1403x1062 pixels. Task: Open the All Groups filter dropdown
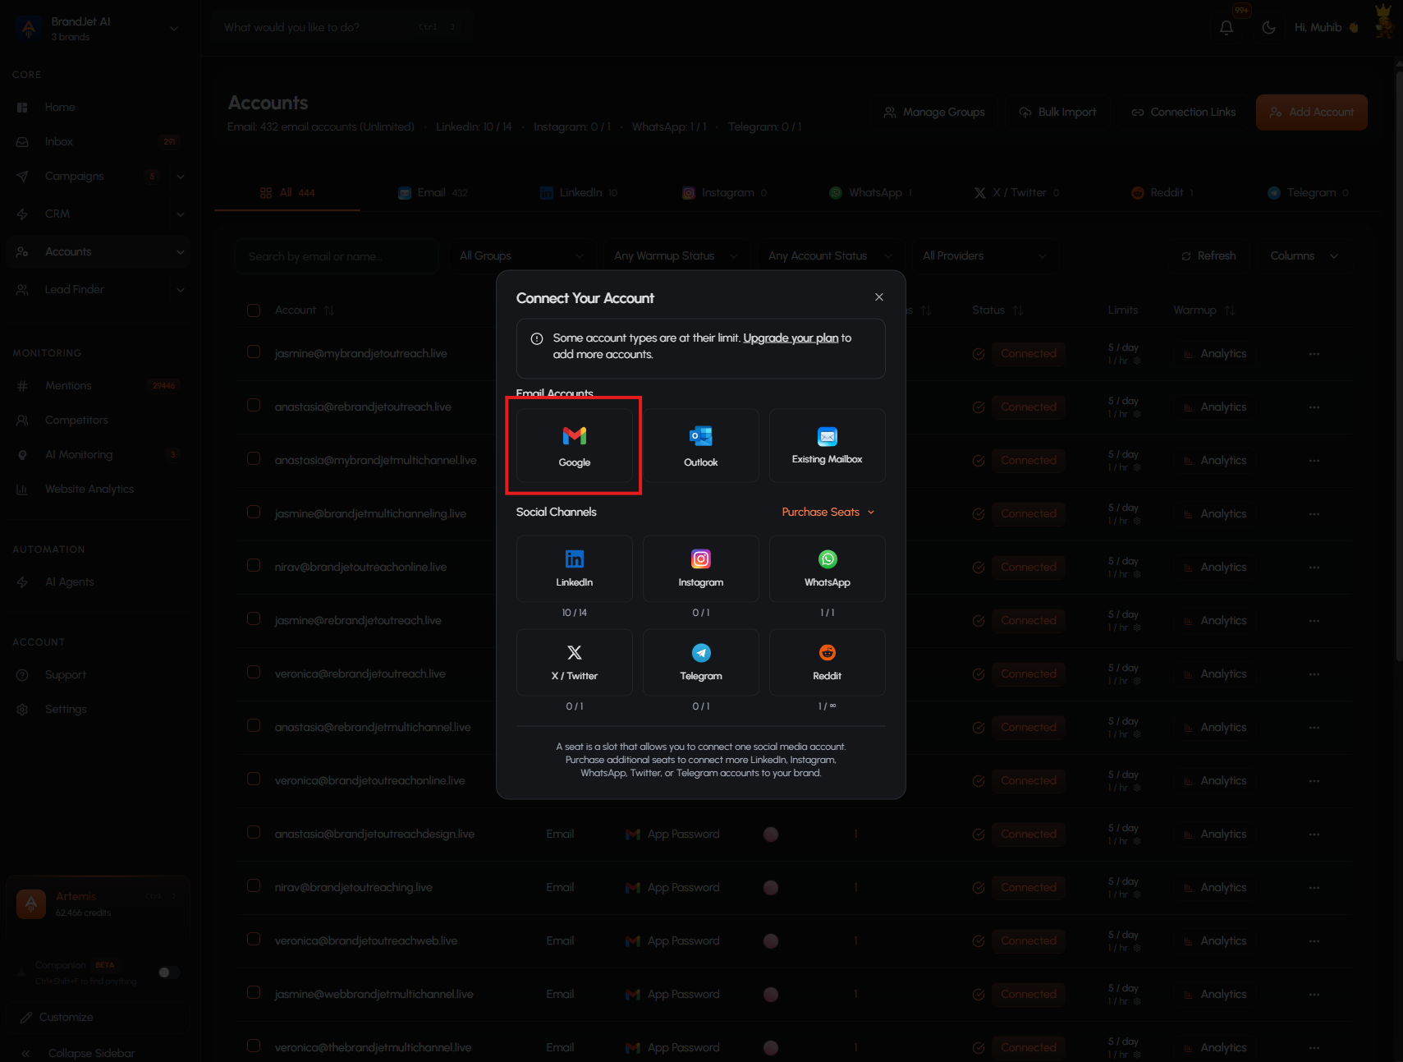pos(522,256)
